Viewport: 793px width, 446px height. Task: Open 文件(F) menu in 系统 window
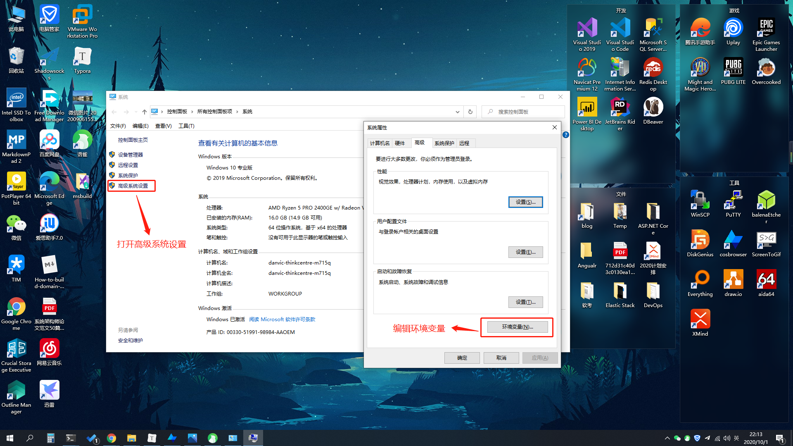[118, 126]
